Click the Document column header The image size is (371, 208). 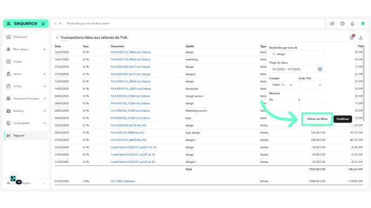(x=118, y=46)
